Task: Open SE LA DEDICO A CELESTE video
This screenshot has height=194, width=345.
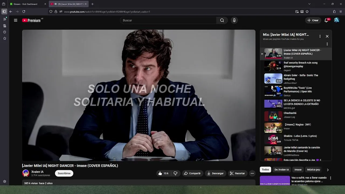Action: tap(296, 104)
